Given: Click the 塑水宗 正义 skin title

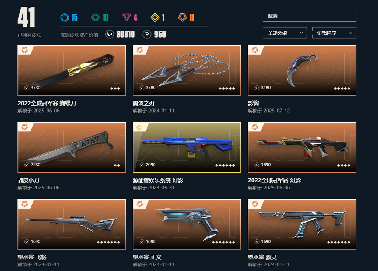Looking at the screenshot, I should point(147,257).
